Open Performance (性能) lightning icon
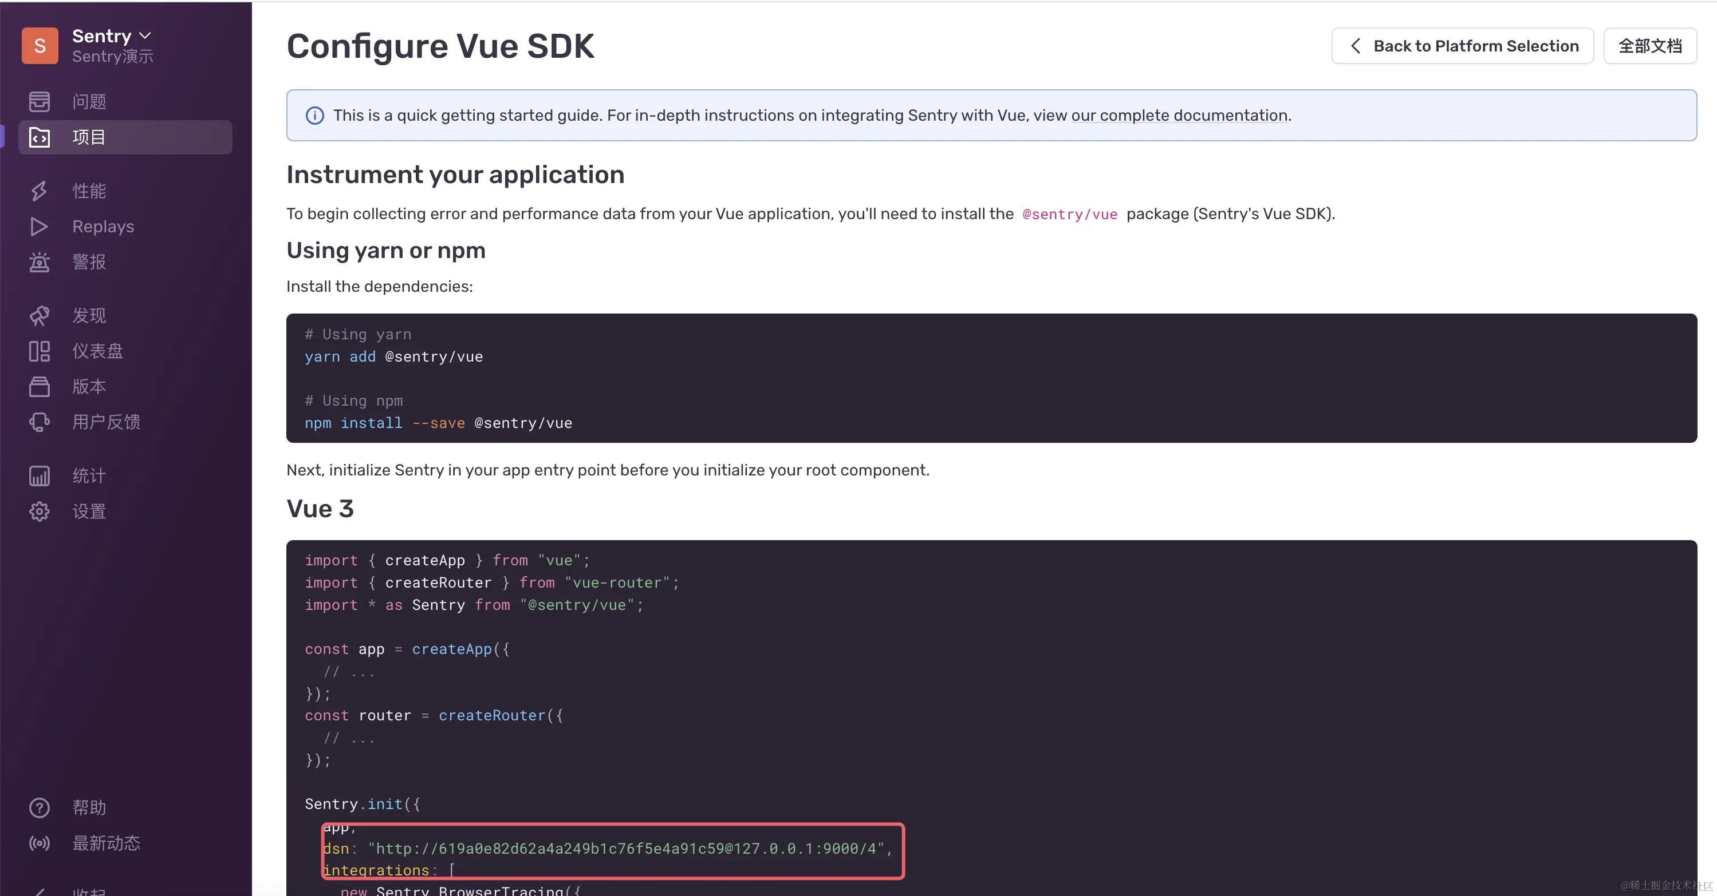1717x896 pixels. 40,191
